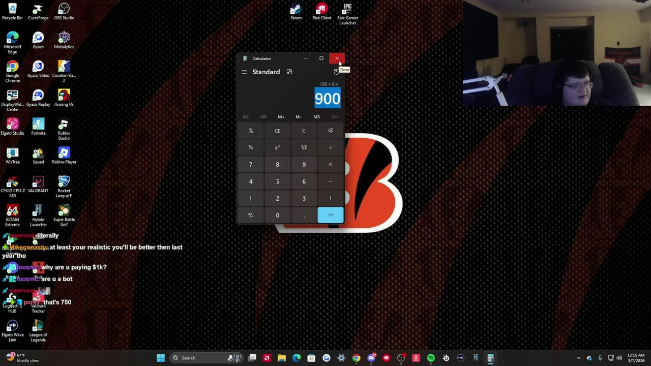Image resolution: width=651 pixels, height=366 pixels.
Task: Click the 150 × 6 = expression line
Action: [329, 84]
